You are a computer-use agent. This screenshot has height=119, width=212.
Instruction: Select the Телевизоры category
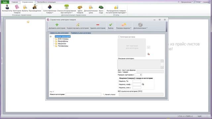pyautogui.click(x=63, y=46)
